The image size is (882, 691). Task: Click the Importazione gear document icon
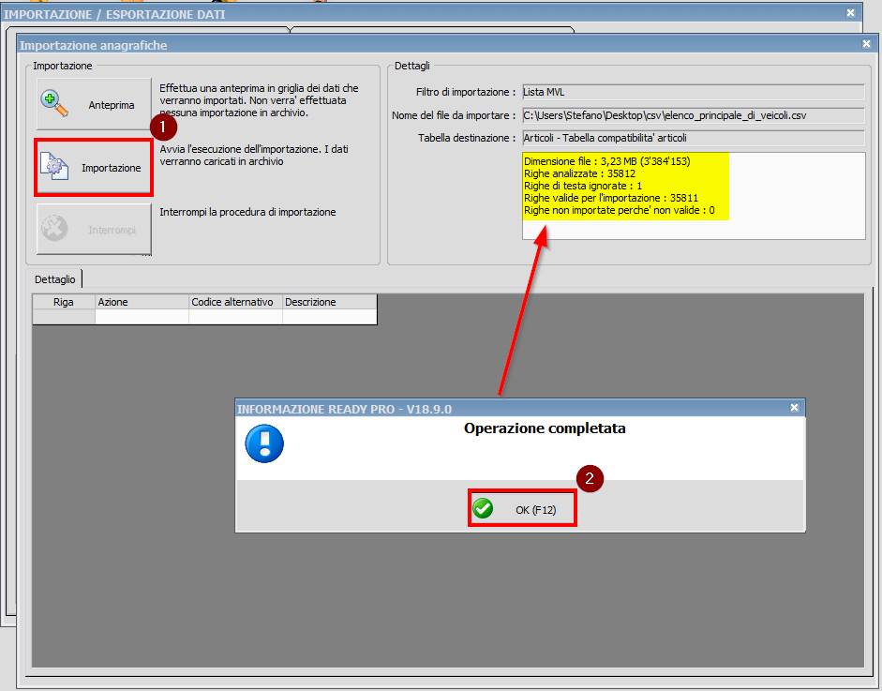(x=54, y=168)
